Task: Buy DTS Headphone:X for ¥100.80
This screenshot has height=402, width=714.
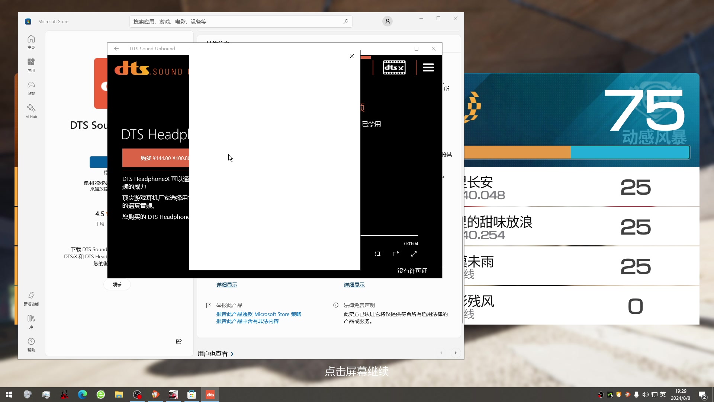Action: [156, 158]
